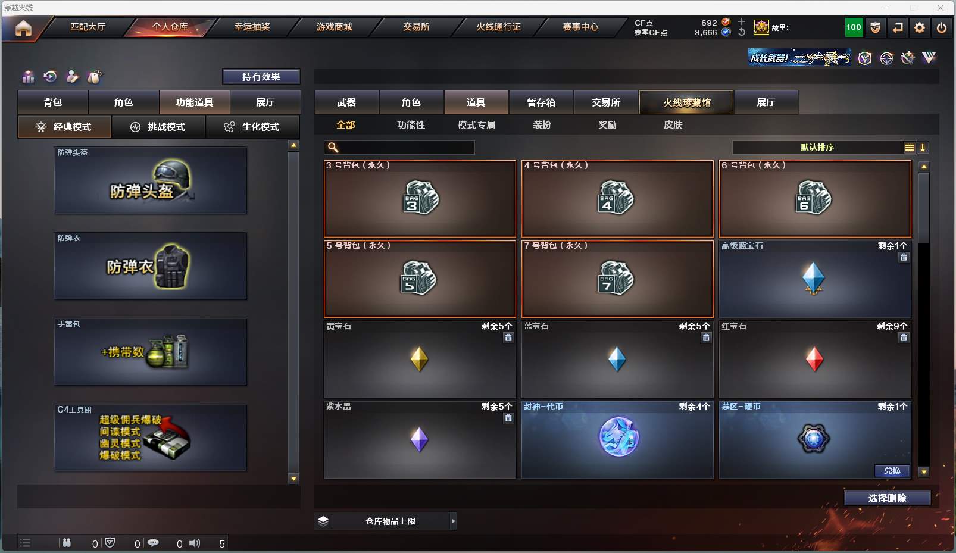Toggle sort direction arrow next to 默认排序
The image size is (956, 553).
pyautogui.click(x=923, y=148)
